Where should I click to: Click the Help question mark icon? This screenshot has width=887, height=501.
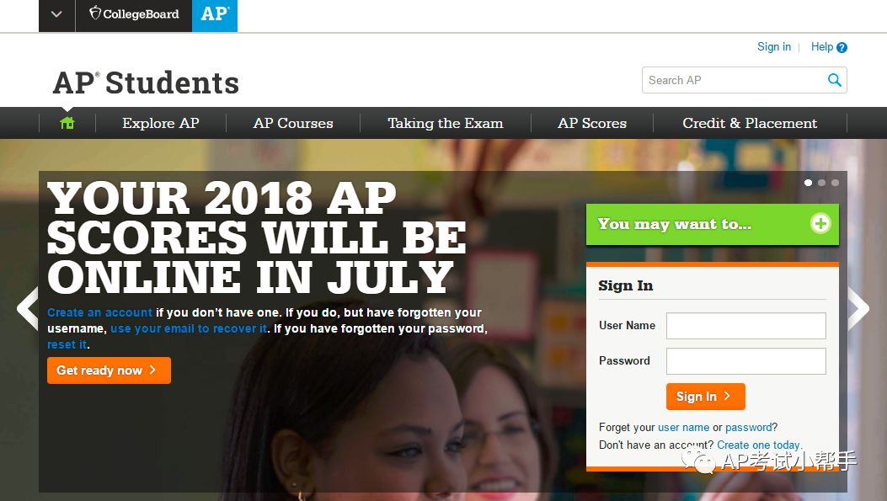(x=842, y=47)
